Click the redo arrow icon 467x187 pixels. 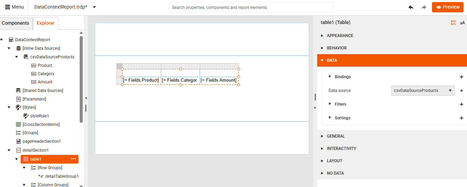pyautogui.click(x=424, y=7)
